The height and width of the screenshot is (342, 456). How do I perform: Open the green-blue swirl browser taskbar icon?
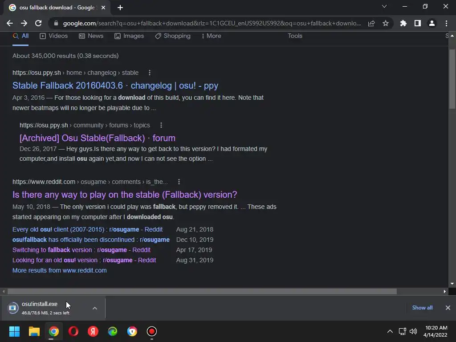click(113, 331)
